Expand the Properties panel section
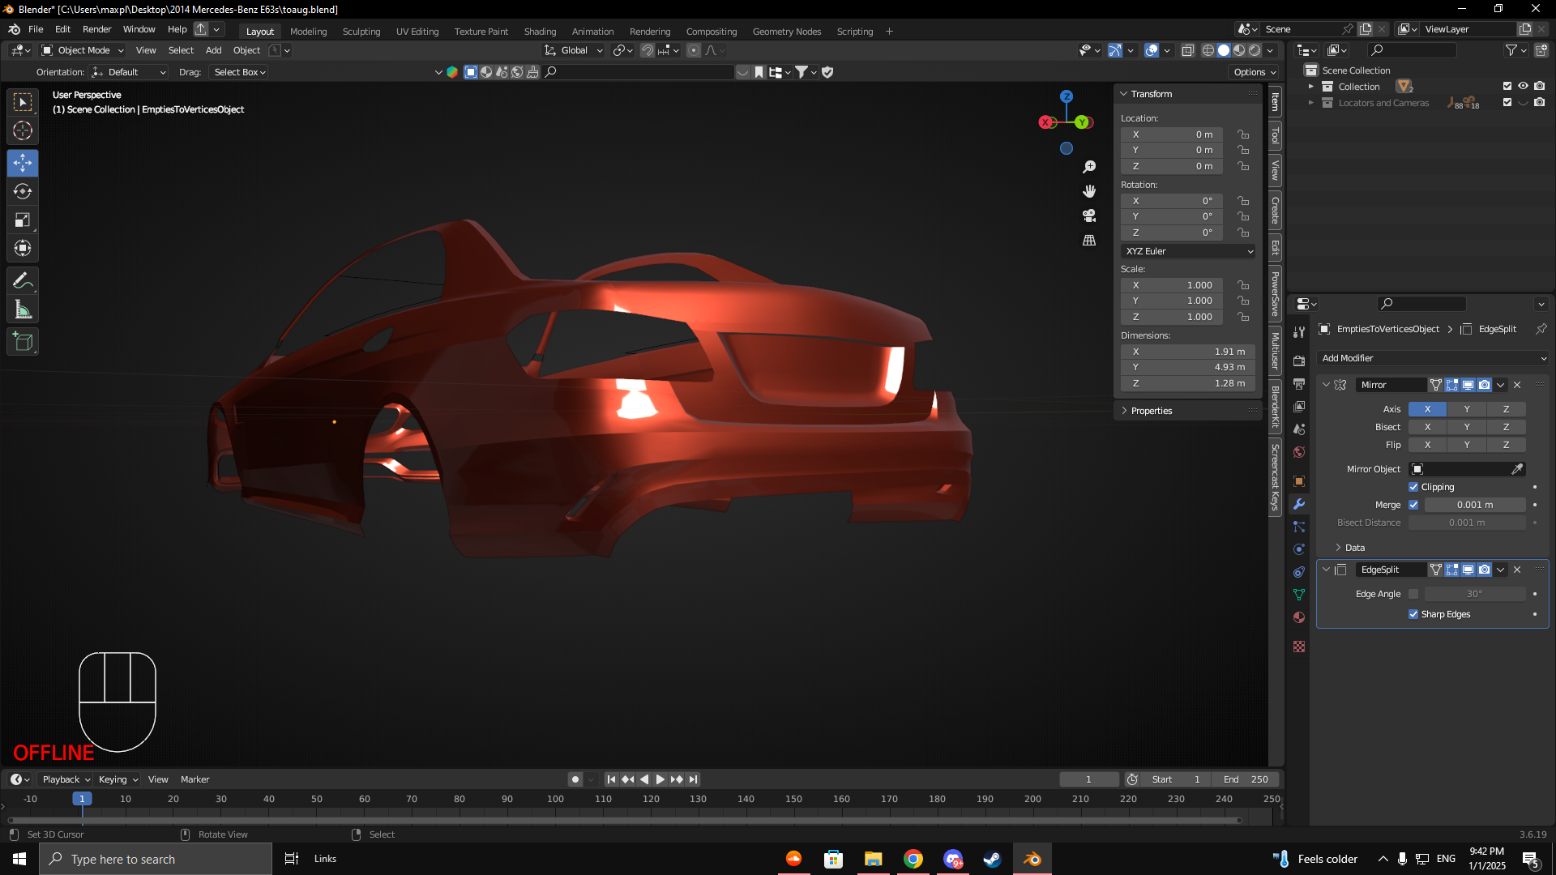The image size is (1556, 875). point(1151,411)
